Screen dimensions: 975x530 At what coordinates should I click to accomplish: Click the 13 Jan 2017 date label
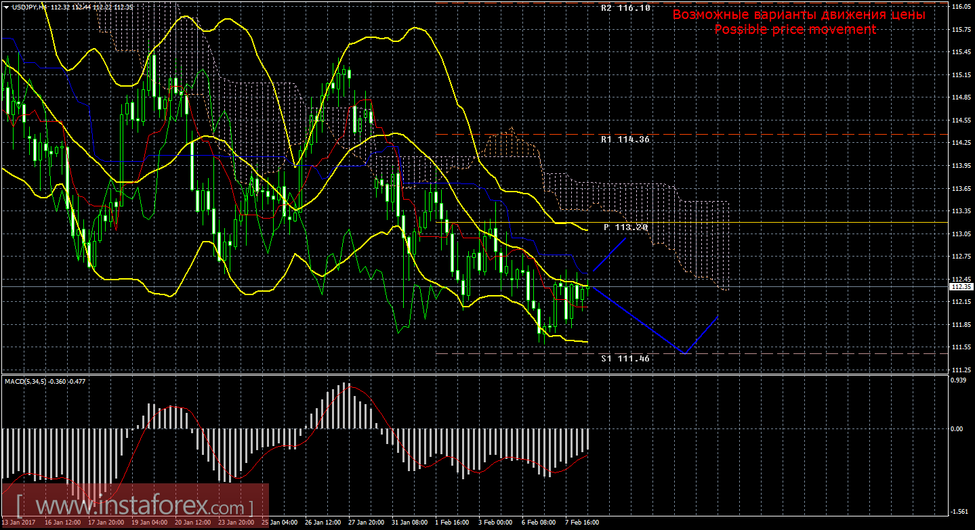point(20,523)
